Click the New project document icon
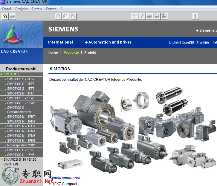Image resolution: width=217 pixels, height=186 pixels. 58,16
